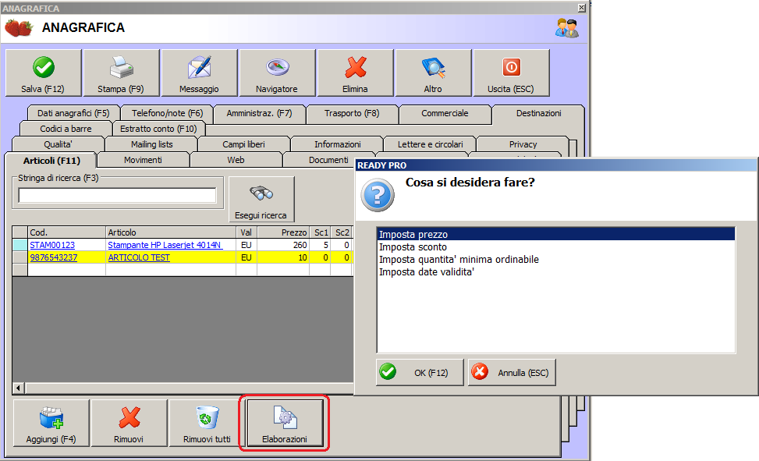Click the Prezzo column header
This screenshot has height=461, width=759.
(282, 232)
